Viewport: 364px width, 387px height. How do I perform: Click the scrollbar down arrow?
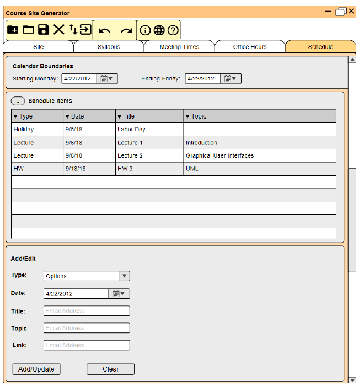pos(352,380)
